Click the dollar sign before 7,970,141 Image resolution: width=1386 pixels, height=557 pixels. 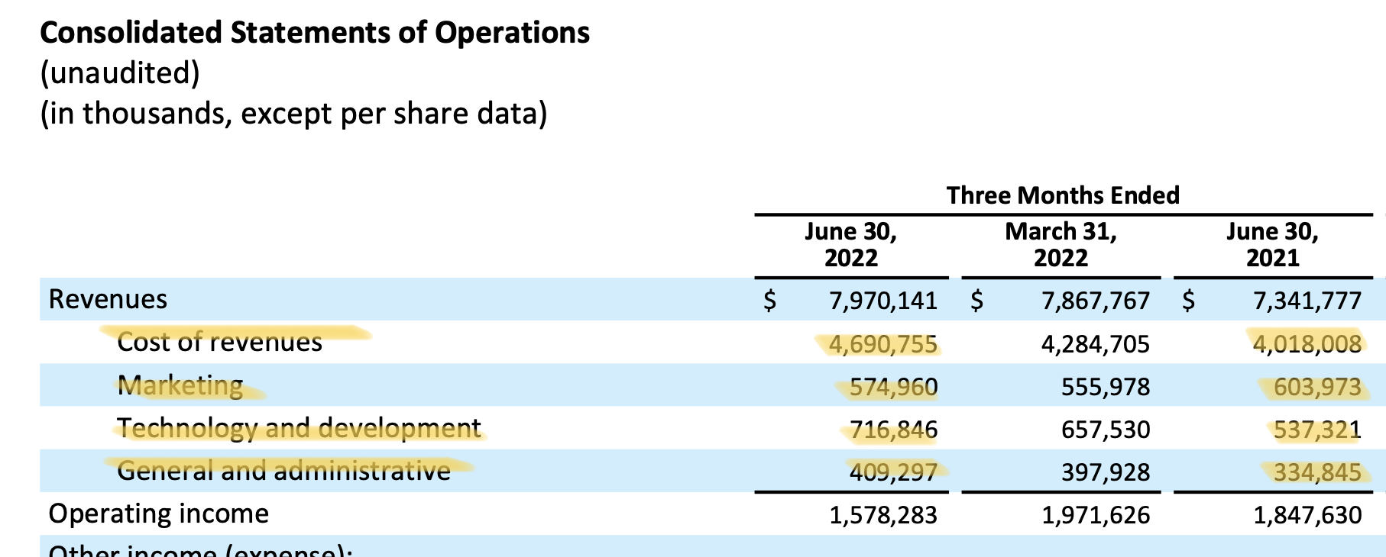[x=770, y=301]
